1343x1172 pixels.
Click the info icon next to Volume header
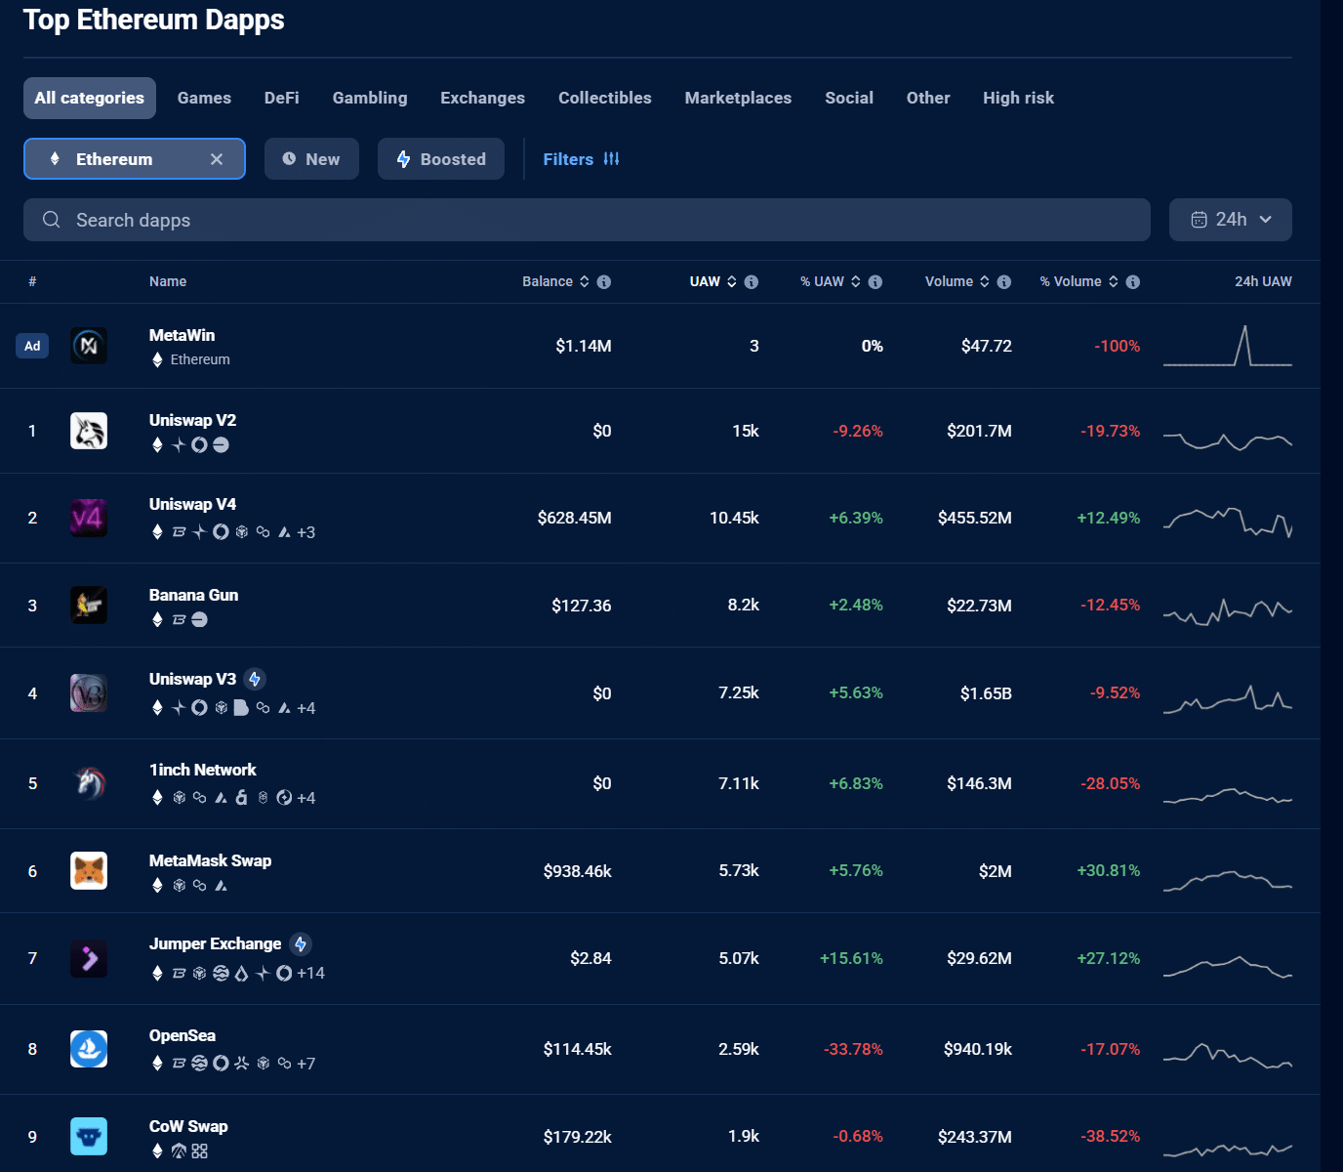1004,281
